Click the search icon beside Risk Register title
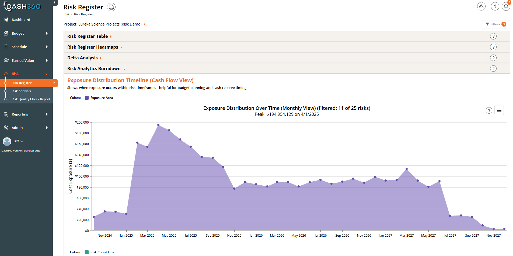 pyautogui.click(x=111, y=7)
